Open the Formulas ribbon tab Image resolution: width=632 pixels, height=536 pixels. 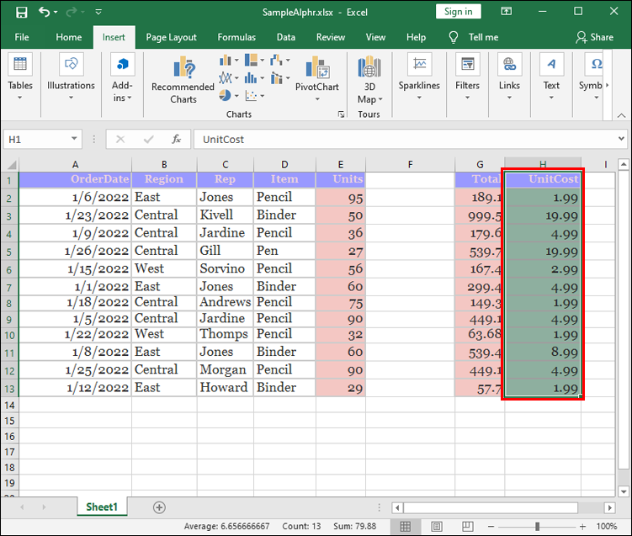(236, 37)
